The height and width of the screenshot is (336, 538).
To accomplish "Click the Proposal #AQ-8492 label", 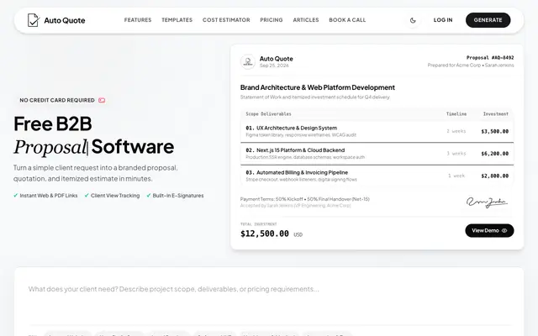I will click(x=490, y=58).
